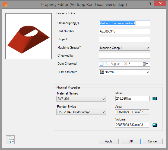This screenshot has height=150, width=168.
Task: Click the Cancel button
Action: point(152,141)
